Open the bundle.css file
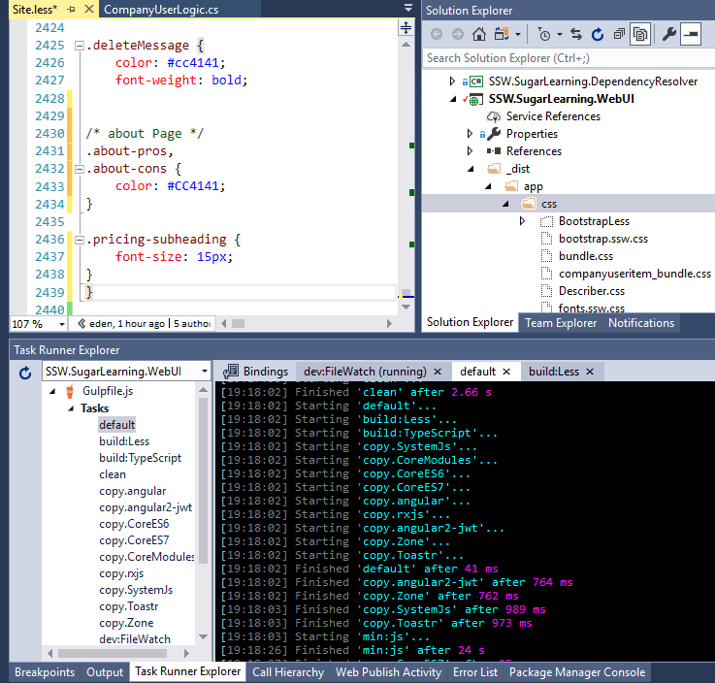 click(585, 256)
